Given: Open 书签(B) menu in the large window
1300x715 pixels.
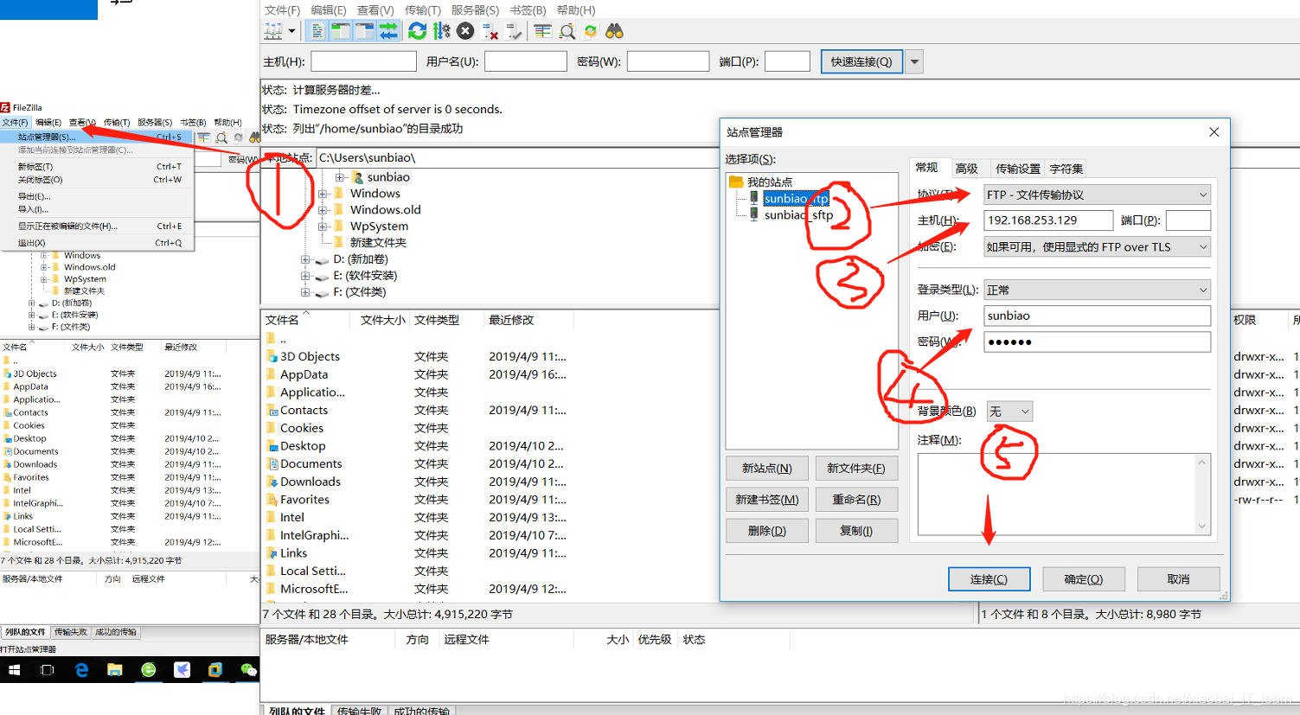Looking at the screenshot, I should [x=528, y=10].
